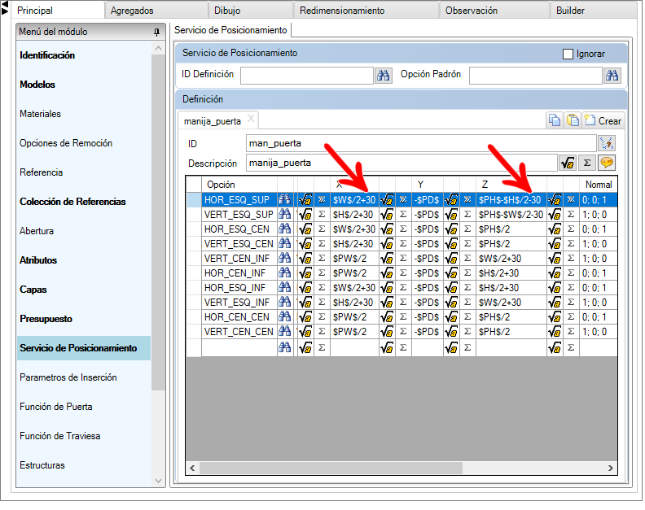
Task: Open formula icon after Z value in VERT_CEN_INF row
Action: (555, 258)
